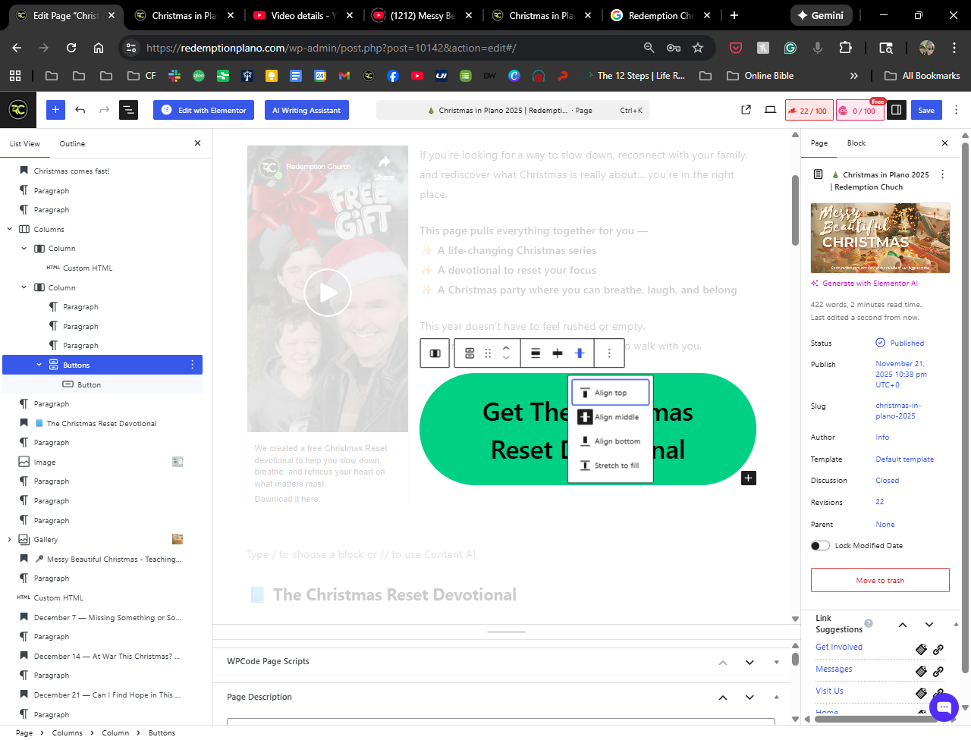Open block options three-dot menu in toolbar

point(608,353)
